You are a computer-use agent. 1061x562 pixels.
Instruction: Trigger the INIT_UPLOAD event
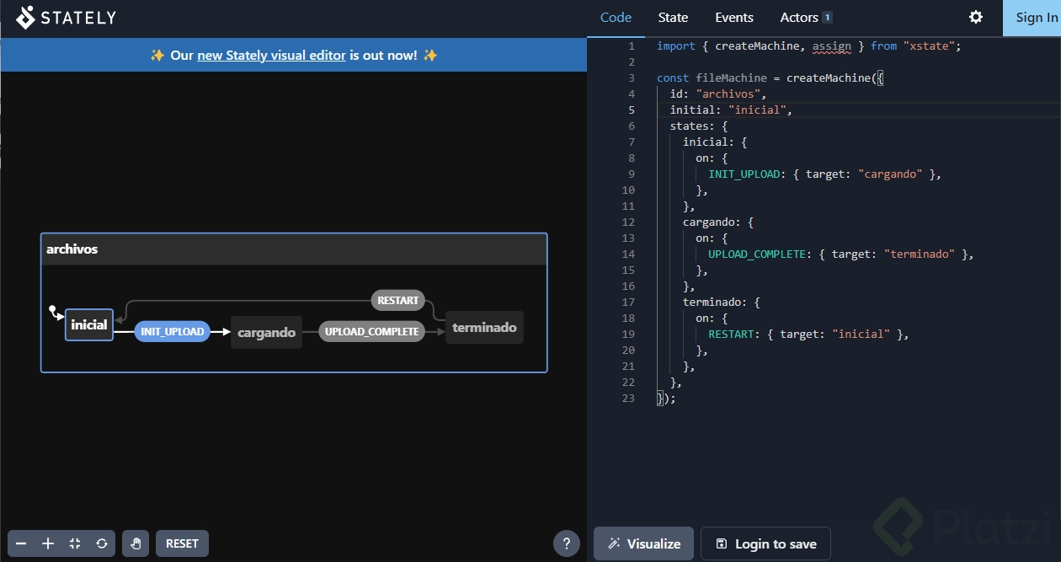click(173, 332)
